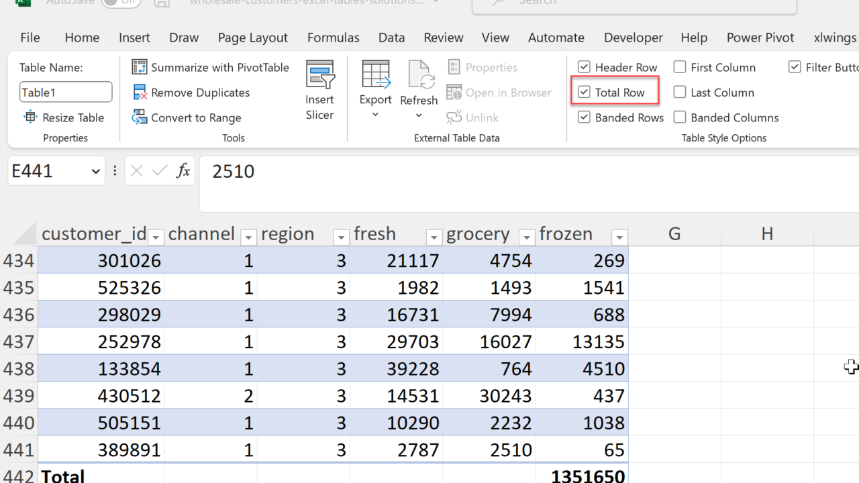Click Summarize with PivotTable icon
Viewport: 859px width, 483px height.
click(x=140, y=67)
